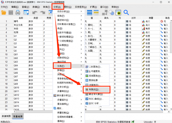Click the 名称 column header
Viewport: 172px width, 123px height.
point(21,18)
